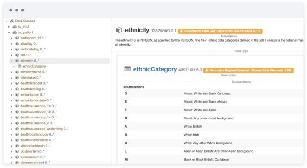Expand the embarkation element arrow
This screenshot has height=168, width=307.
(x=11, y=95)
